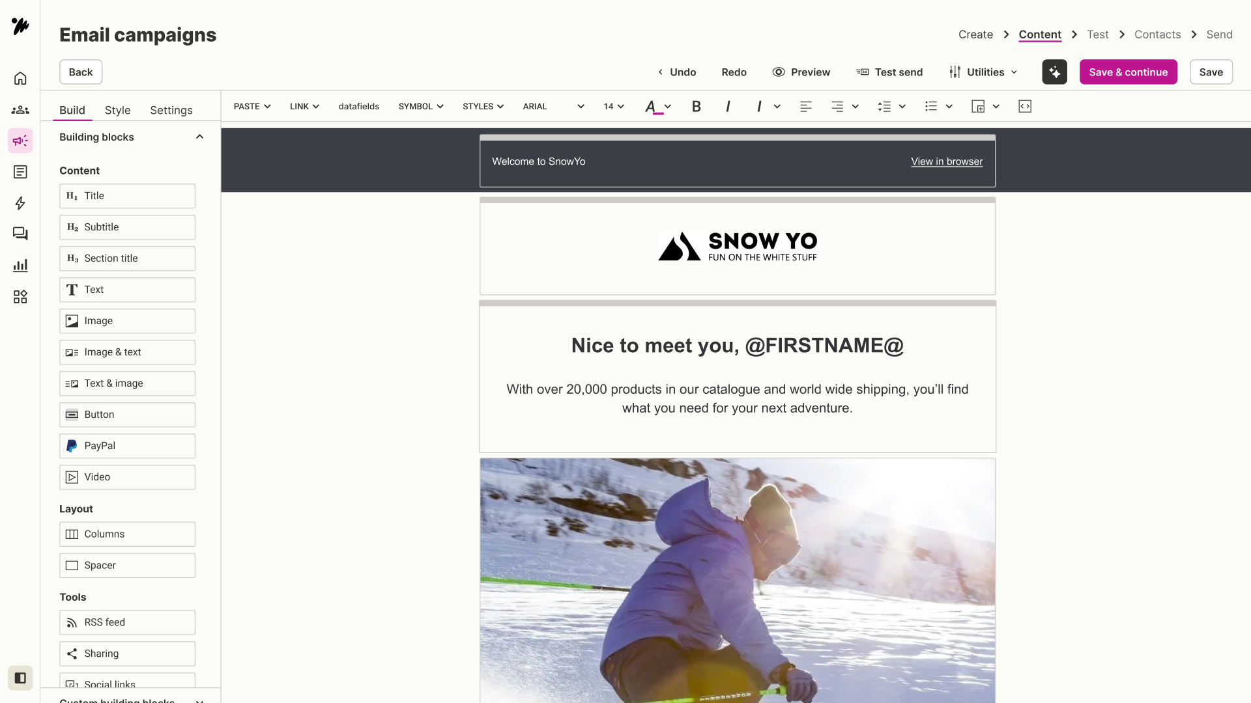Toggle the sidebar collapse panel icon
Screen dimensions: 1251x703
pos(20,678)
